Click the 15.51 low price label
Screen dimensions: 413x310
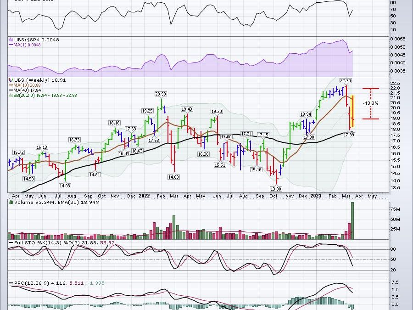coord(220,165)
